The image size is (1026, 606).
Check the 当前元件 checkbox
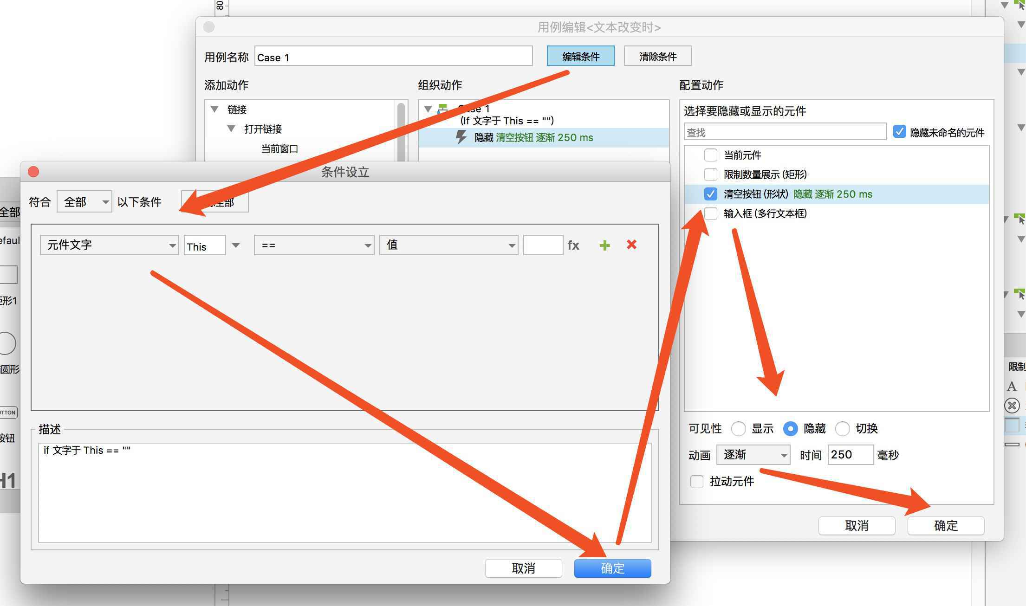point(710,155)
